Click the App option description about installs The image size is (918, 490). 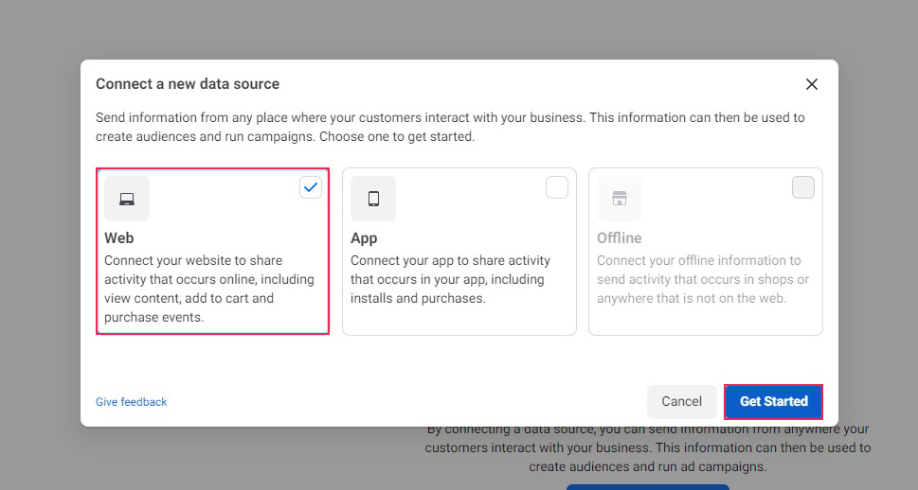point(450,279)
